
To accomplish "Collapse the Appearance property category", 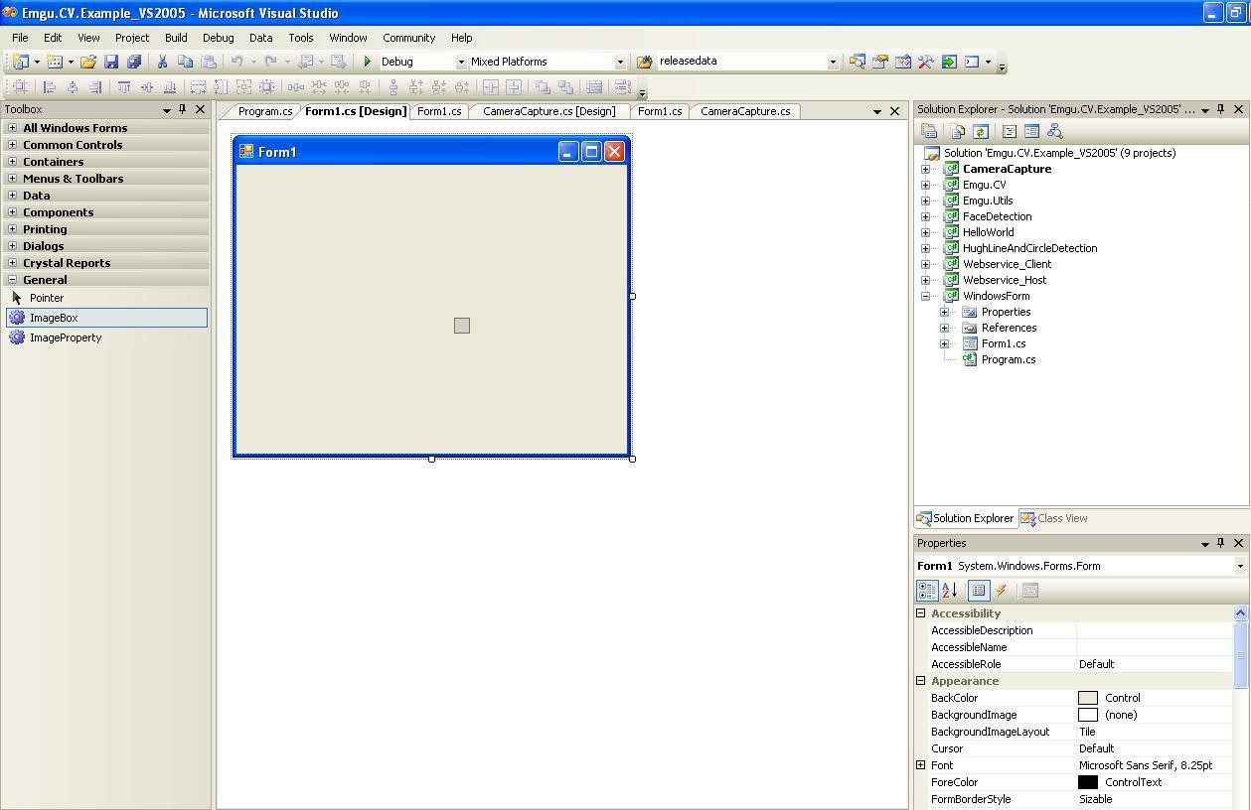I will (x=920, y=681).
